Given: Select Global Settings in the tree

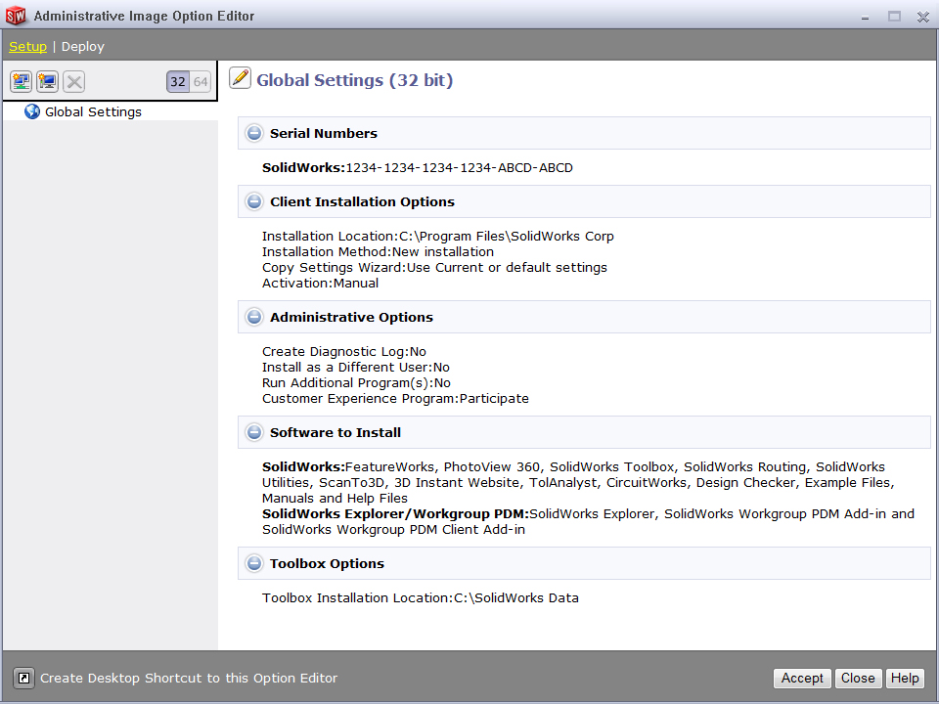Looking at the screenshot, I should [93, 111].
